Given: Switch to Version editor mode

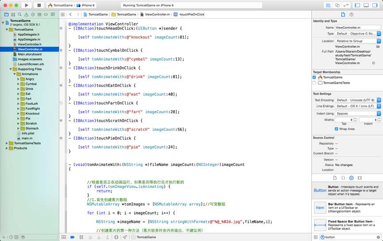Looking at the screenshot, I should (x=346, y=5).
